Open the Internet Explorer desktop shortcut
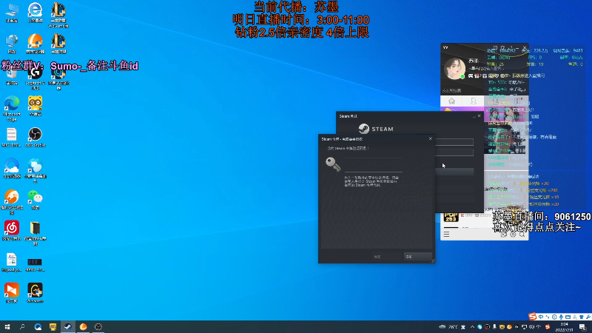The height and width of the screenshot is (333, 592). click(35, 13)
